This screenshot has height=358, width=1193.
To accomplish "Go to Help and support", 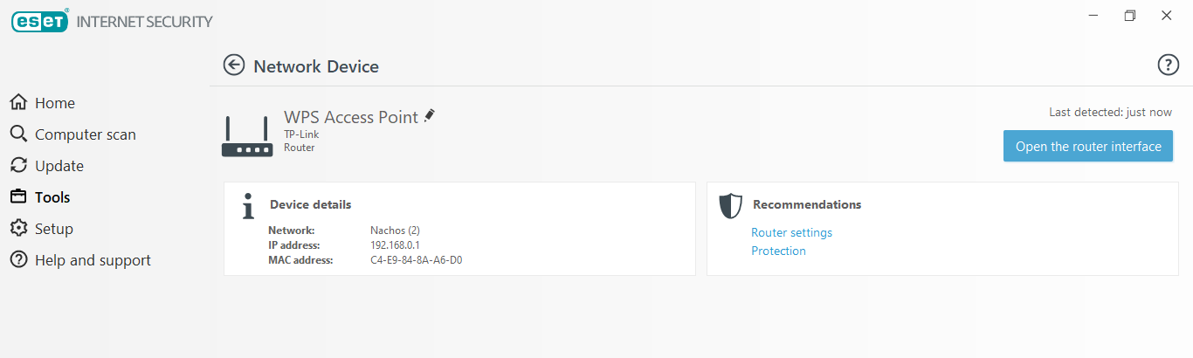I will click(93, 260).
